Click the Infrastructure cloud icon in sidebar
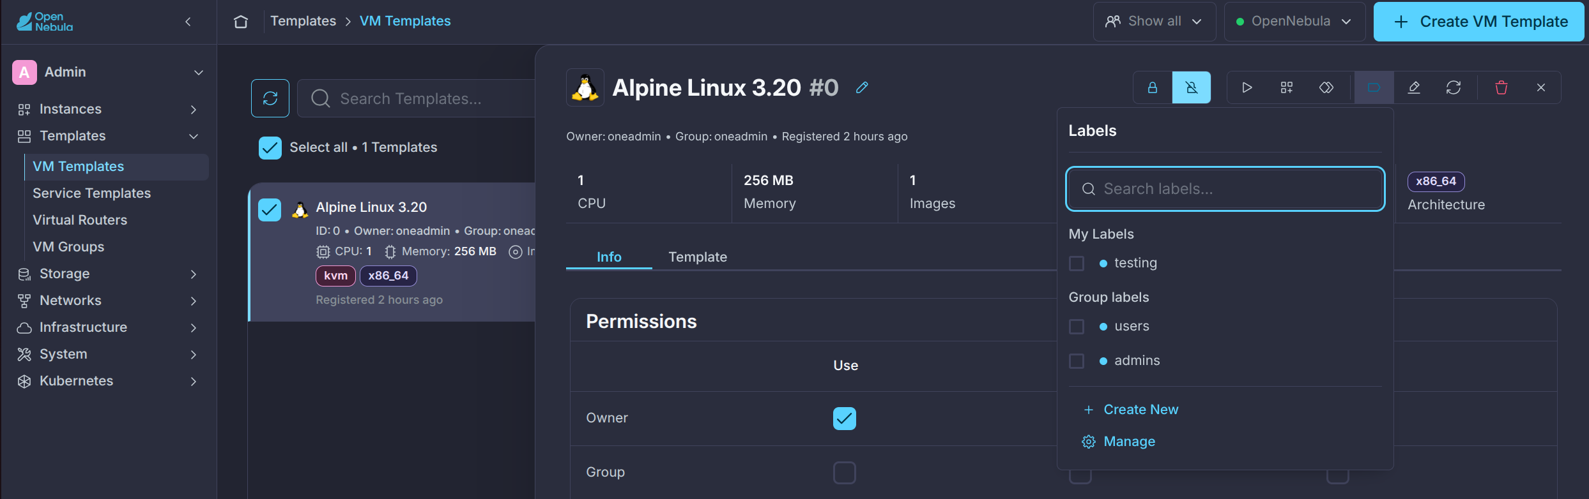Viewport: 1589px width, 499px height. coord(24,327)
